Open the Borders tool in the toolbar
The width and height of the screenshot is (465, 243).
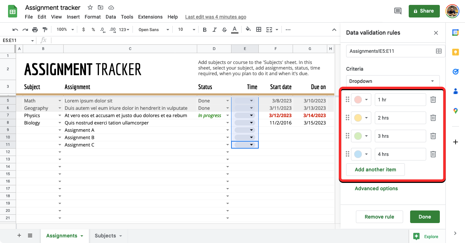tap(259, 30)
